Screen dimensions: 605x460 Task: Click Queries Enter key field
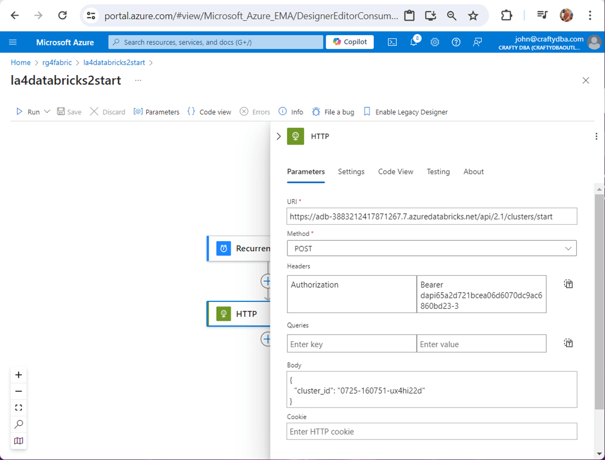point(352,344)
